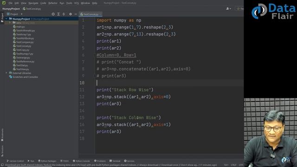This screenshot has width=297, height=167.
Task: Click the NumpyProject folder icon in tree
Action: [10, 19]
